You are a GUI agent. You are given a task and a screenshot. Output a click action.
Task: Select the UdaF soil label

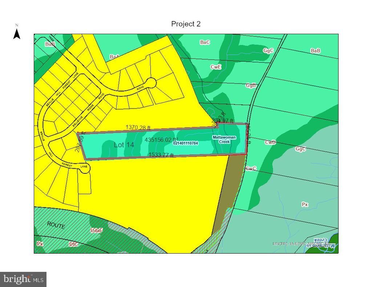(x=97, y=230)
